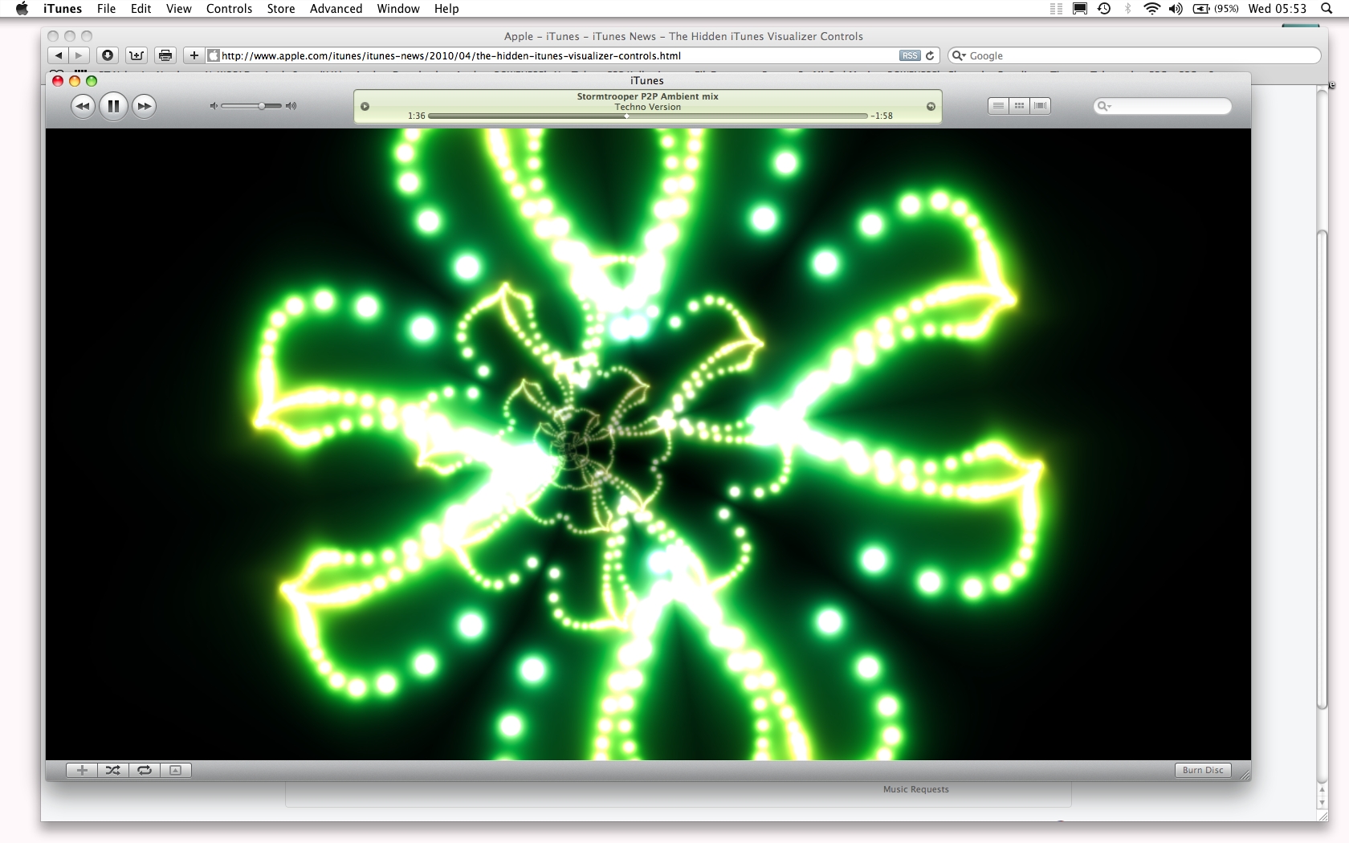
Task: Click the Burn Disc button
Action: pos(1203,770)
